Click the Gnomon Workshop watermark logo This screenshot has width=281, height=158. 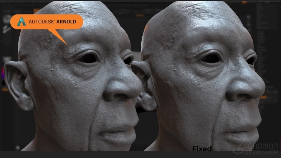[257, 150]
